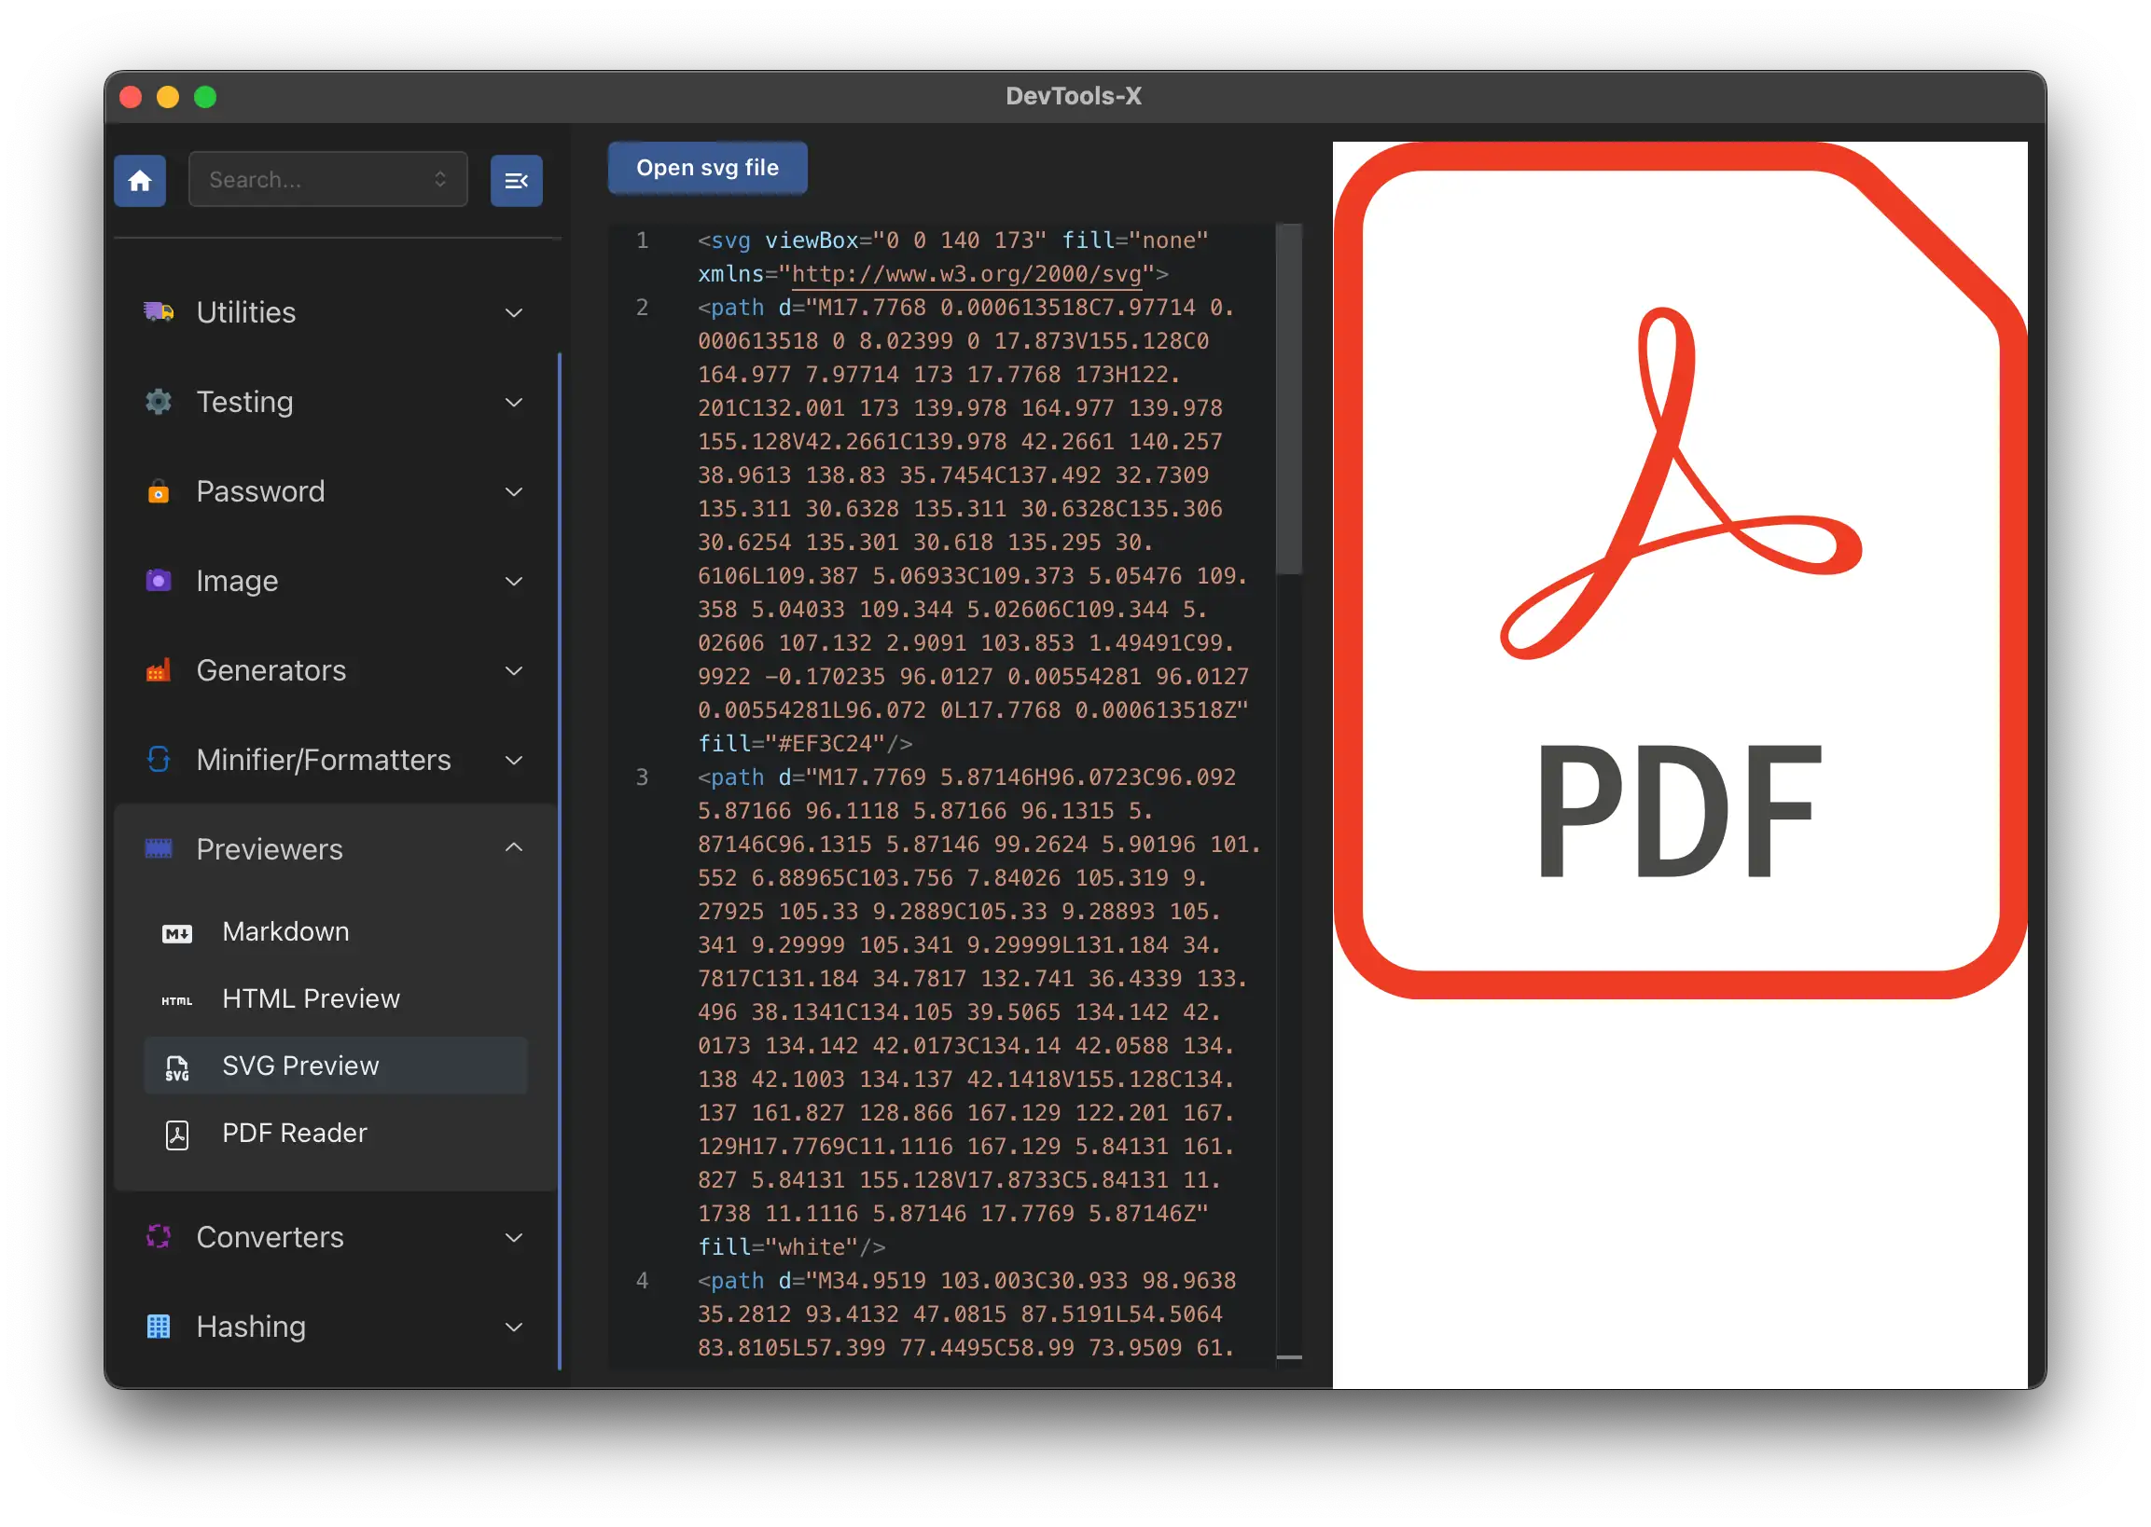Expand the Converters section chevron
The height and width of the screenshot is (1527, 2151).
click(514, 1237)
